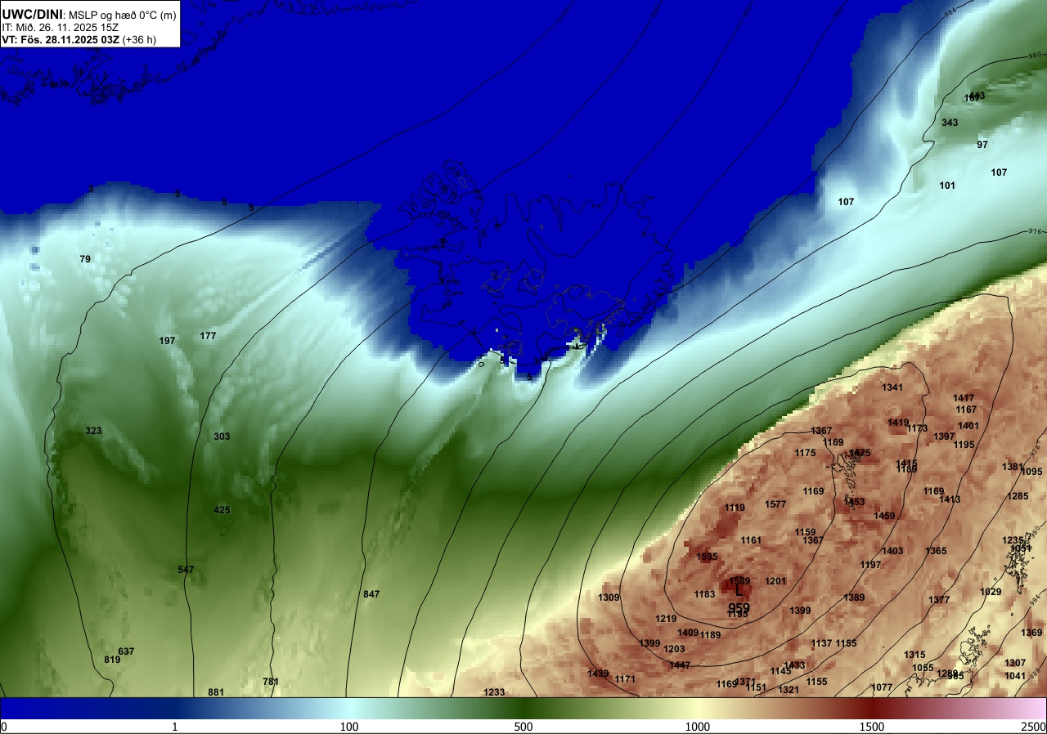
Task: Click the map value 1233
Action: tap(494, 692)
